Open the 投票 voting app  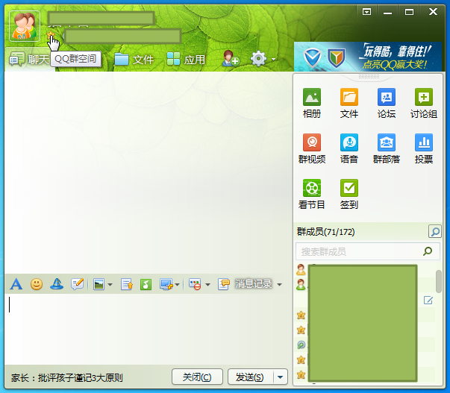424,148
